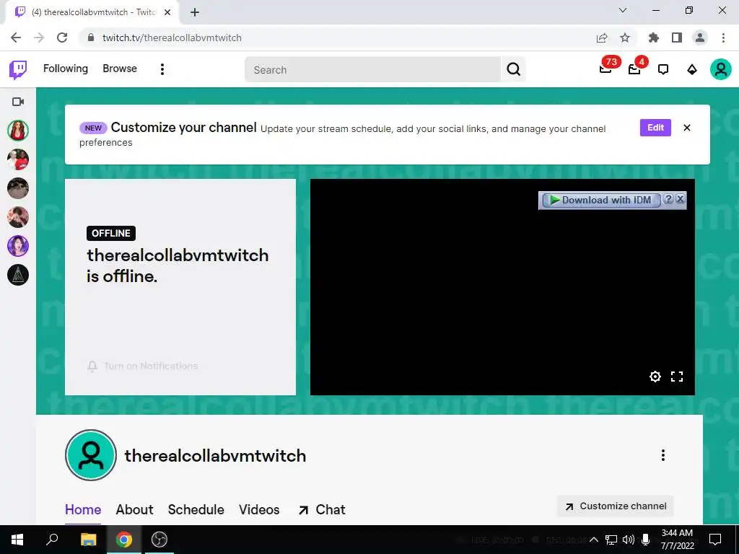Open the Chat popout link
This screenshot has width=739, height=554.
(322, 510)
